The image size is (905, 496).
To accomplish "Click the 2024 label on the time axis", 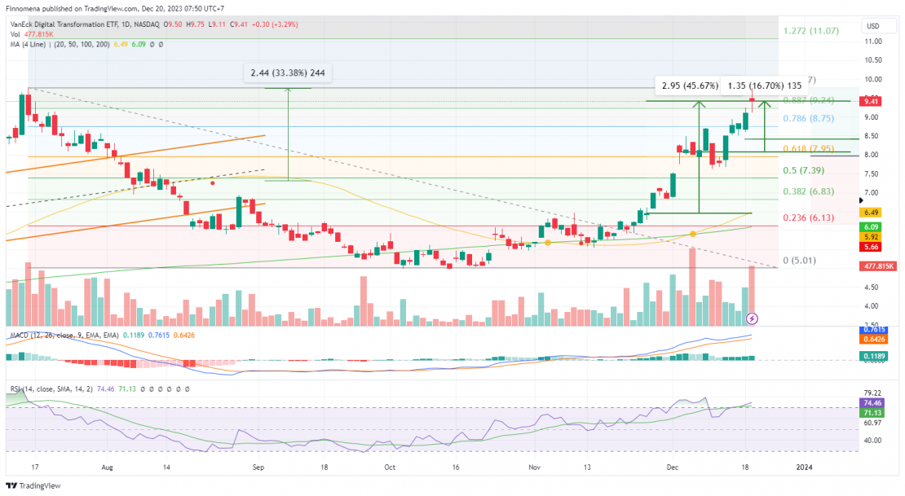I will (x=805, y=467).
